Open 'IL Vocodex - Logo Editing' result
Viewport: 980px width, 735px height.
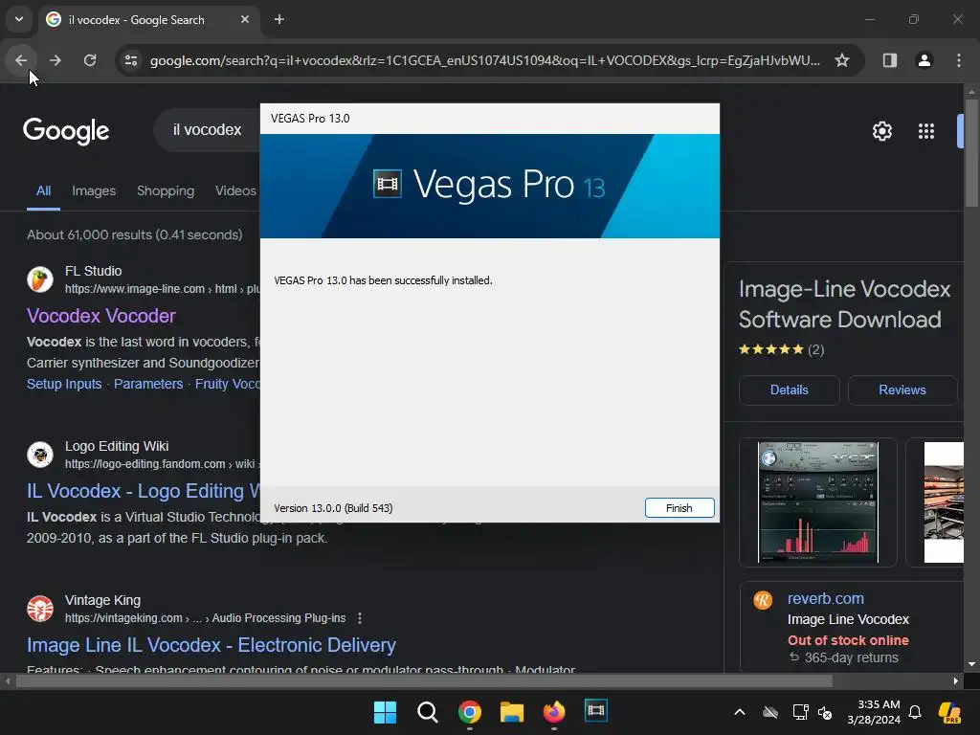(144, 491)
